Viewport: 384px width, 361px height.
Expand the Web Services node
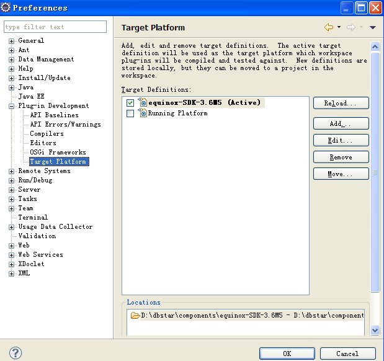[x=11, y=255]
